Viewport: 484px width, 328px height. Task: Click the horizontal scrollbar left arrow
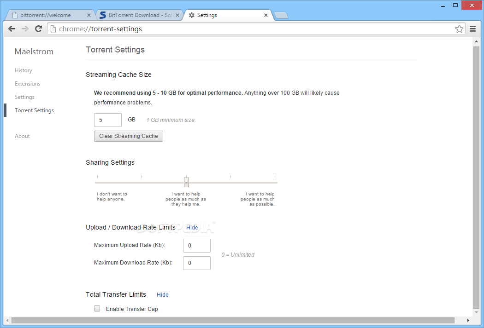click(x=7, y=320)
